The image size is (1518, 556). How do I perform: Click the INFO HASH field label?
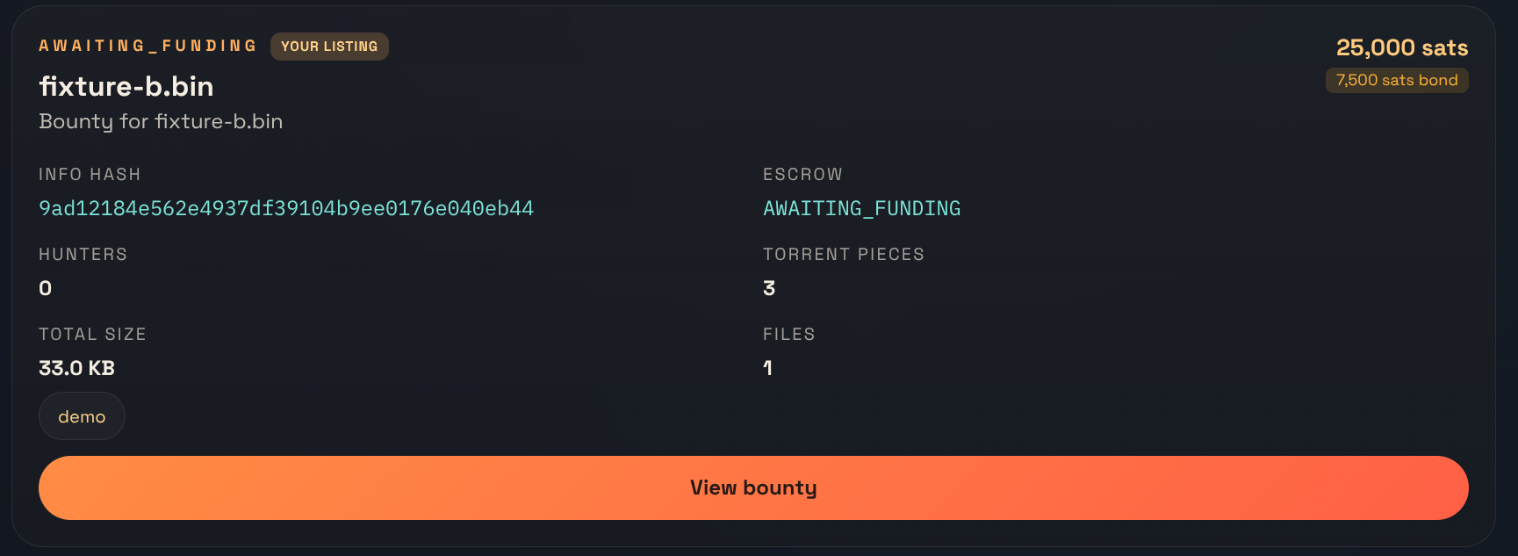click(90, 174)
